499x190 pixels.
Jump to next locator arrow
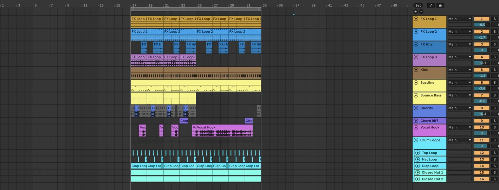pos(421,12)
